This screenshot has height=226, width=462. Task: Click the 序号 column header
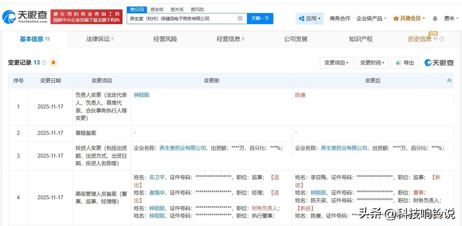pyautogui.click(x=18, y=81)
